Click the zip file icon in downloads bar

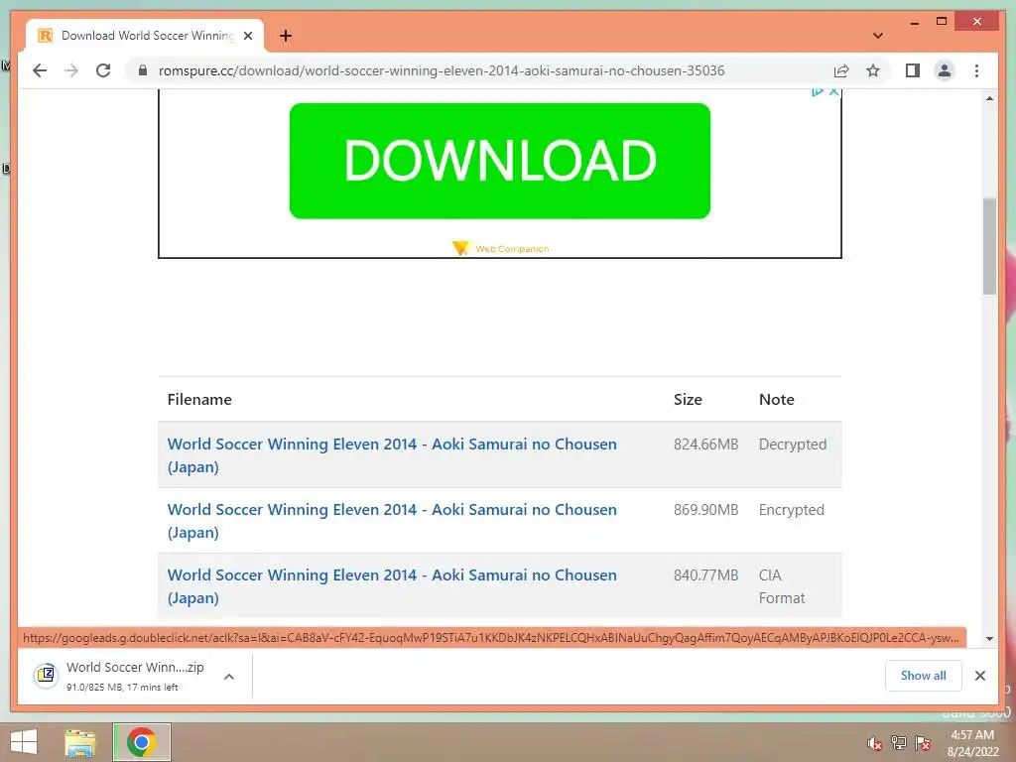(46, 676)
